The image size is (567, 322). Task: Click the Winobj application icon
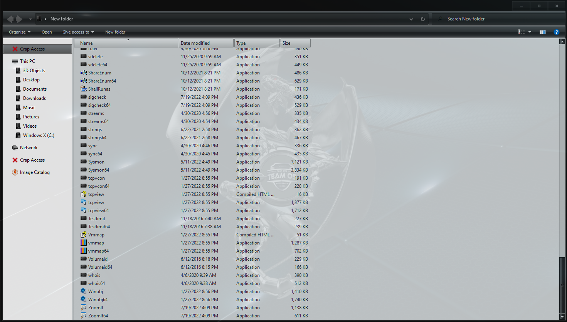coord(83,291)
